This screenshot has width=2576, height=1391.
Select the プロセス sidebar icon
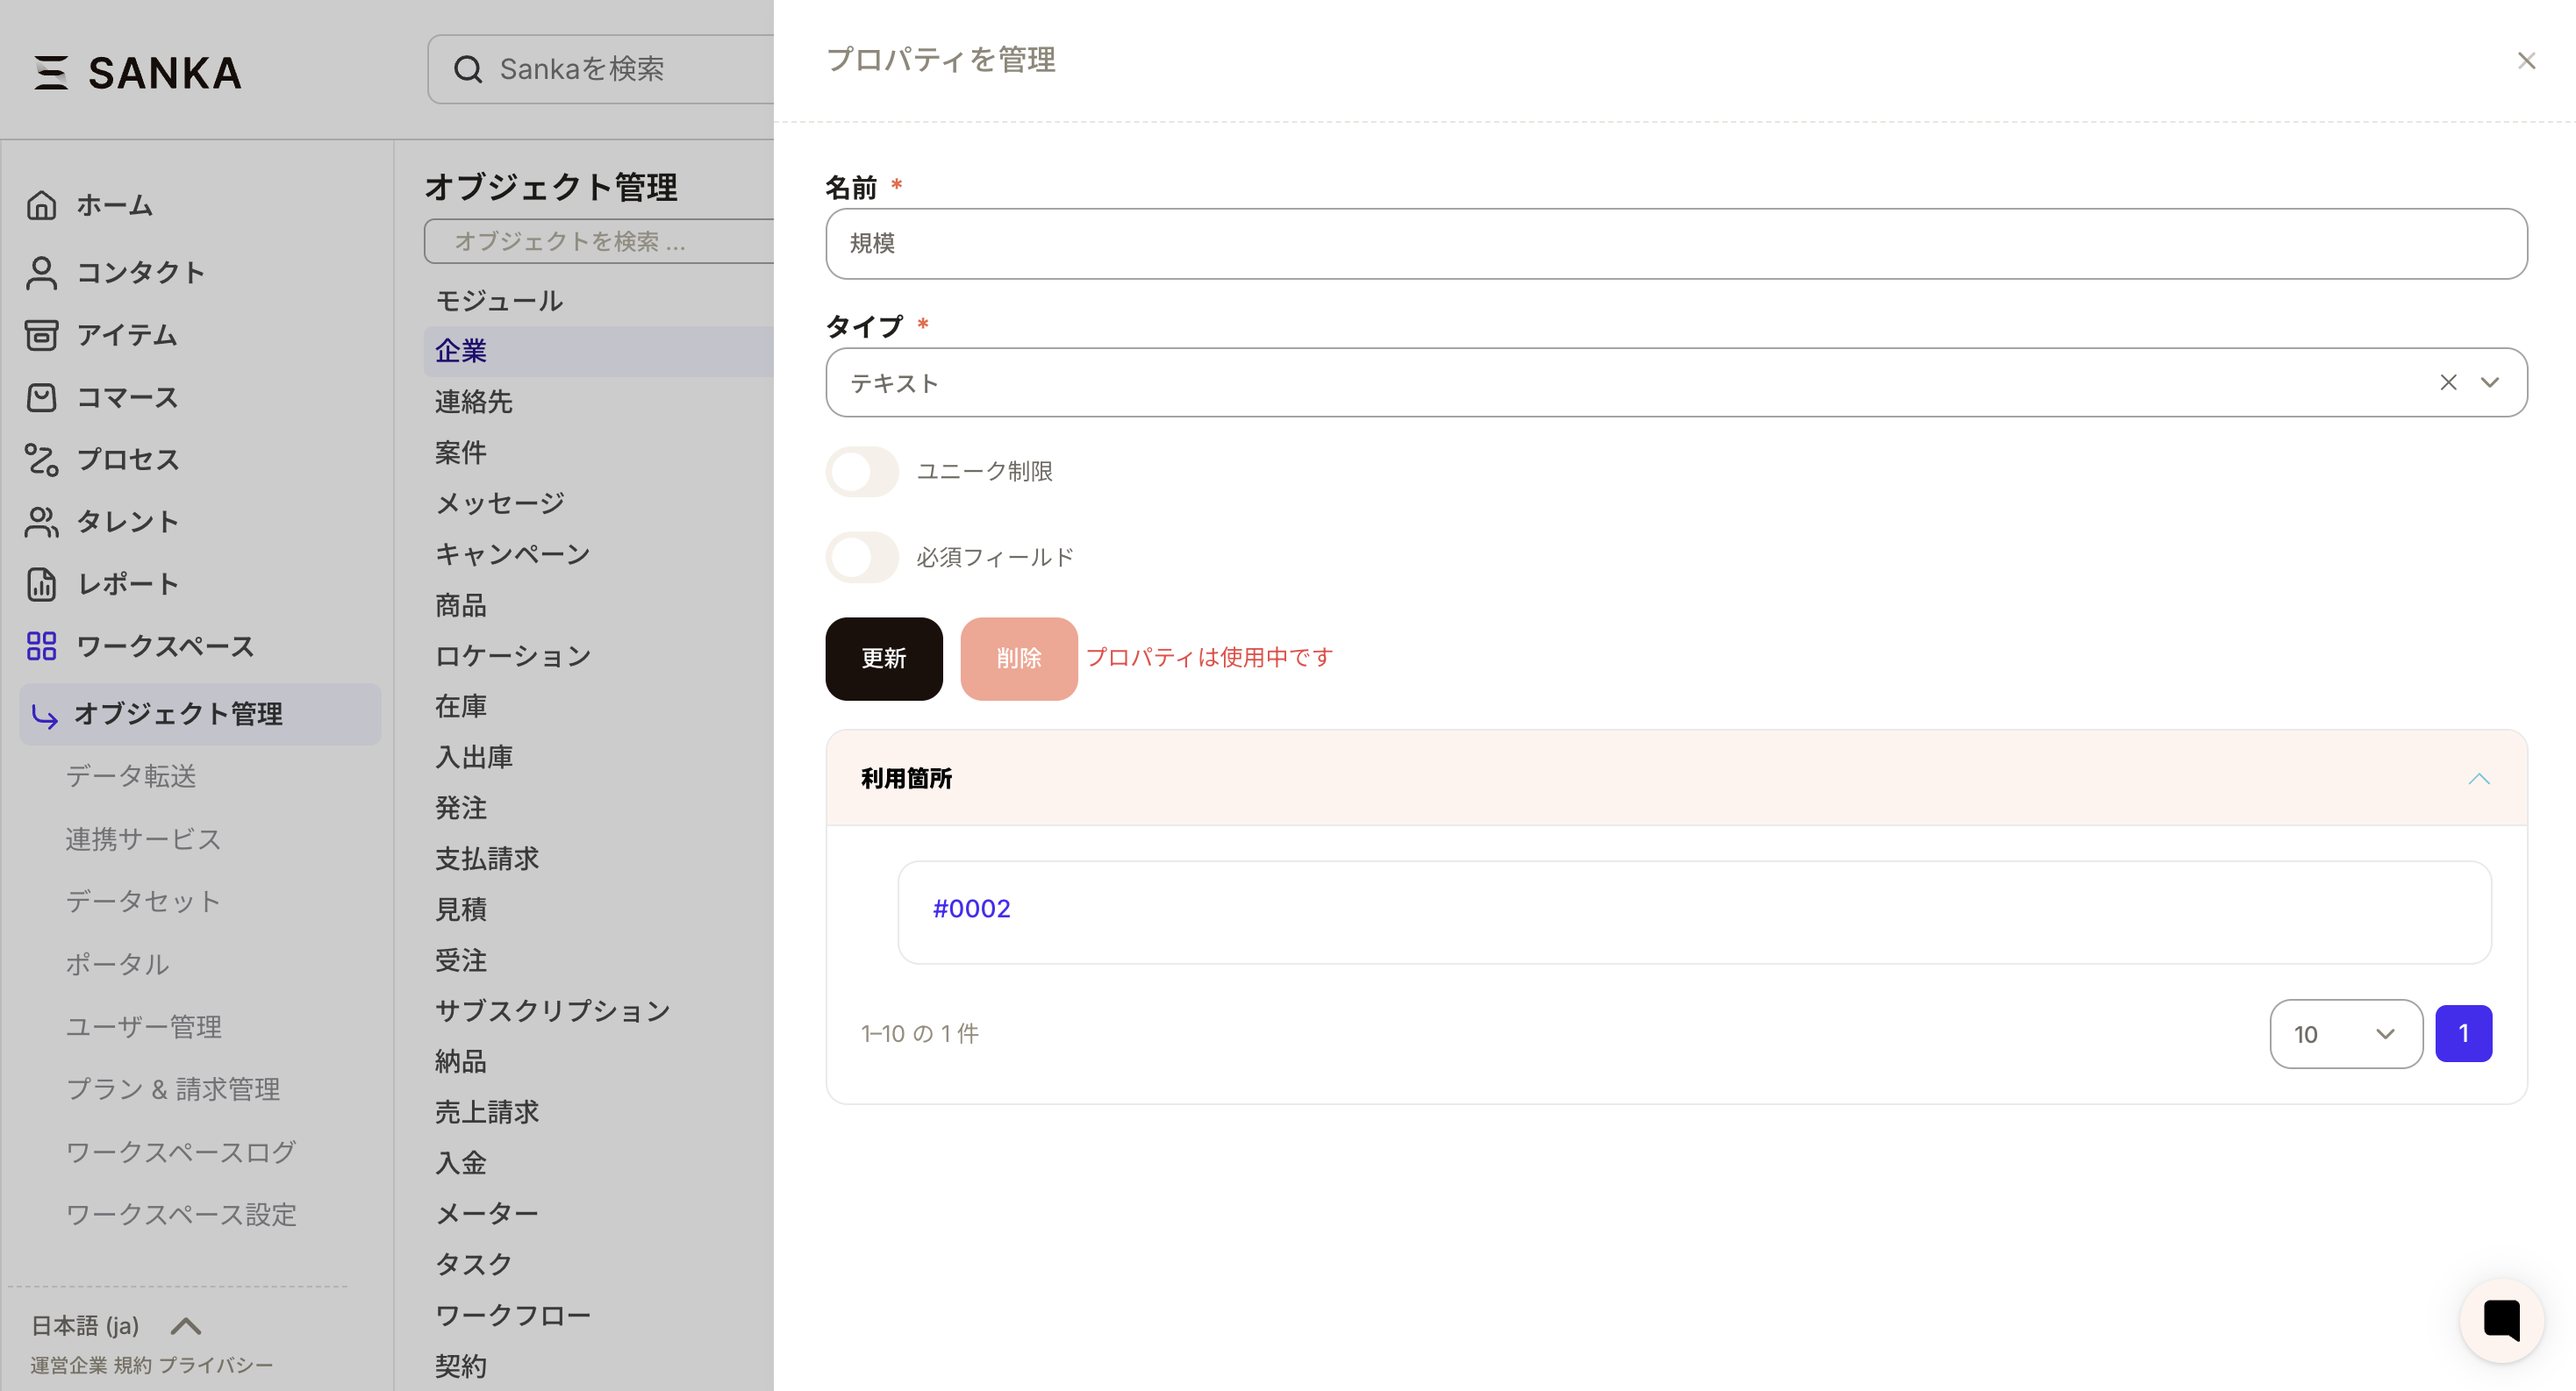[x=41, y=460]
